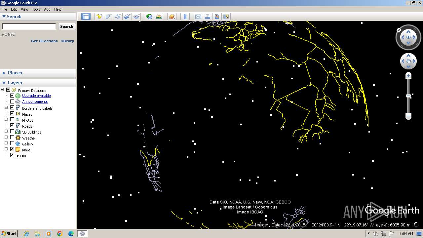Open the Add menu
Image resolution: width=423 pixels, height=238 pixels.
pos(47,9)
